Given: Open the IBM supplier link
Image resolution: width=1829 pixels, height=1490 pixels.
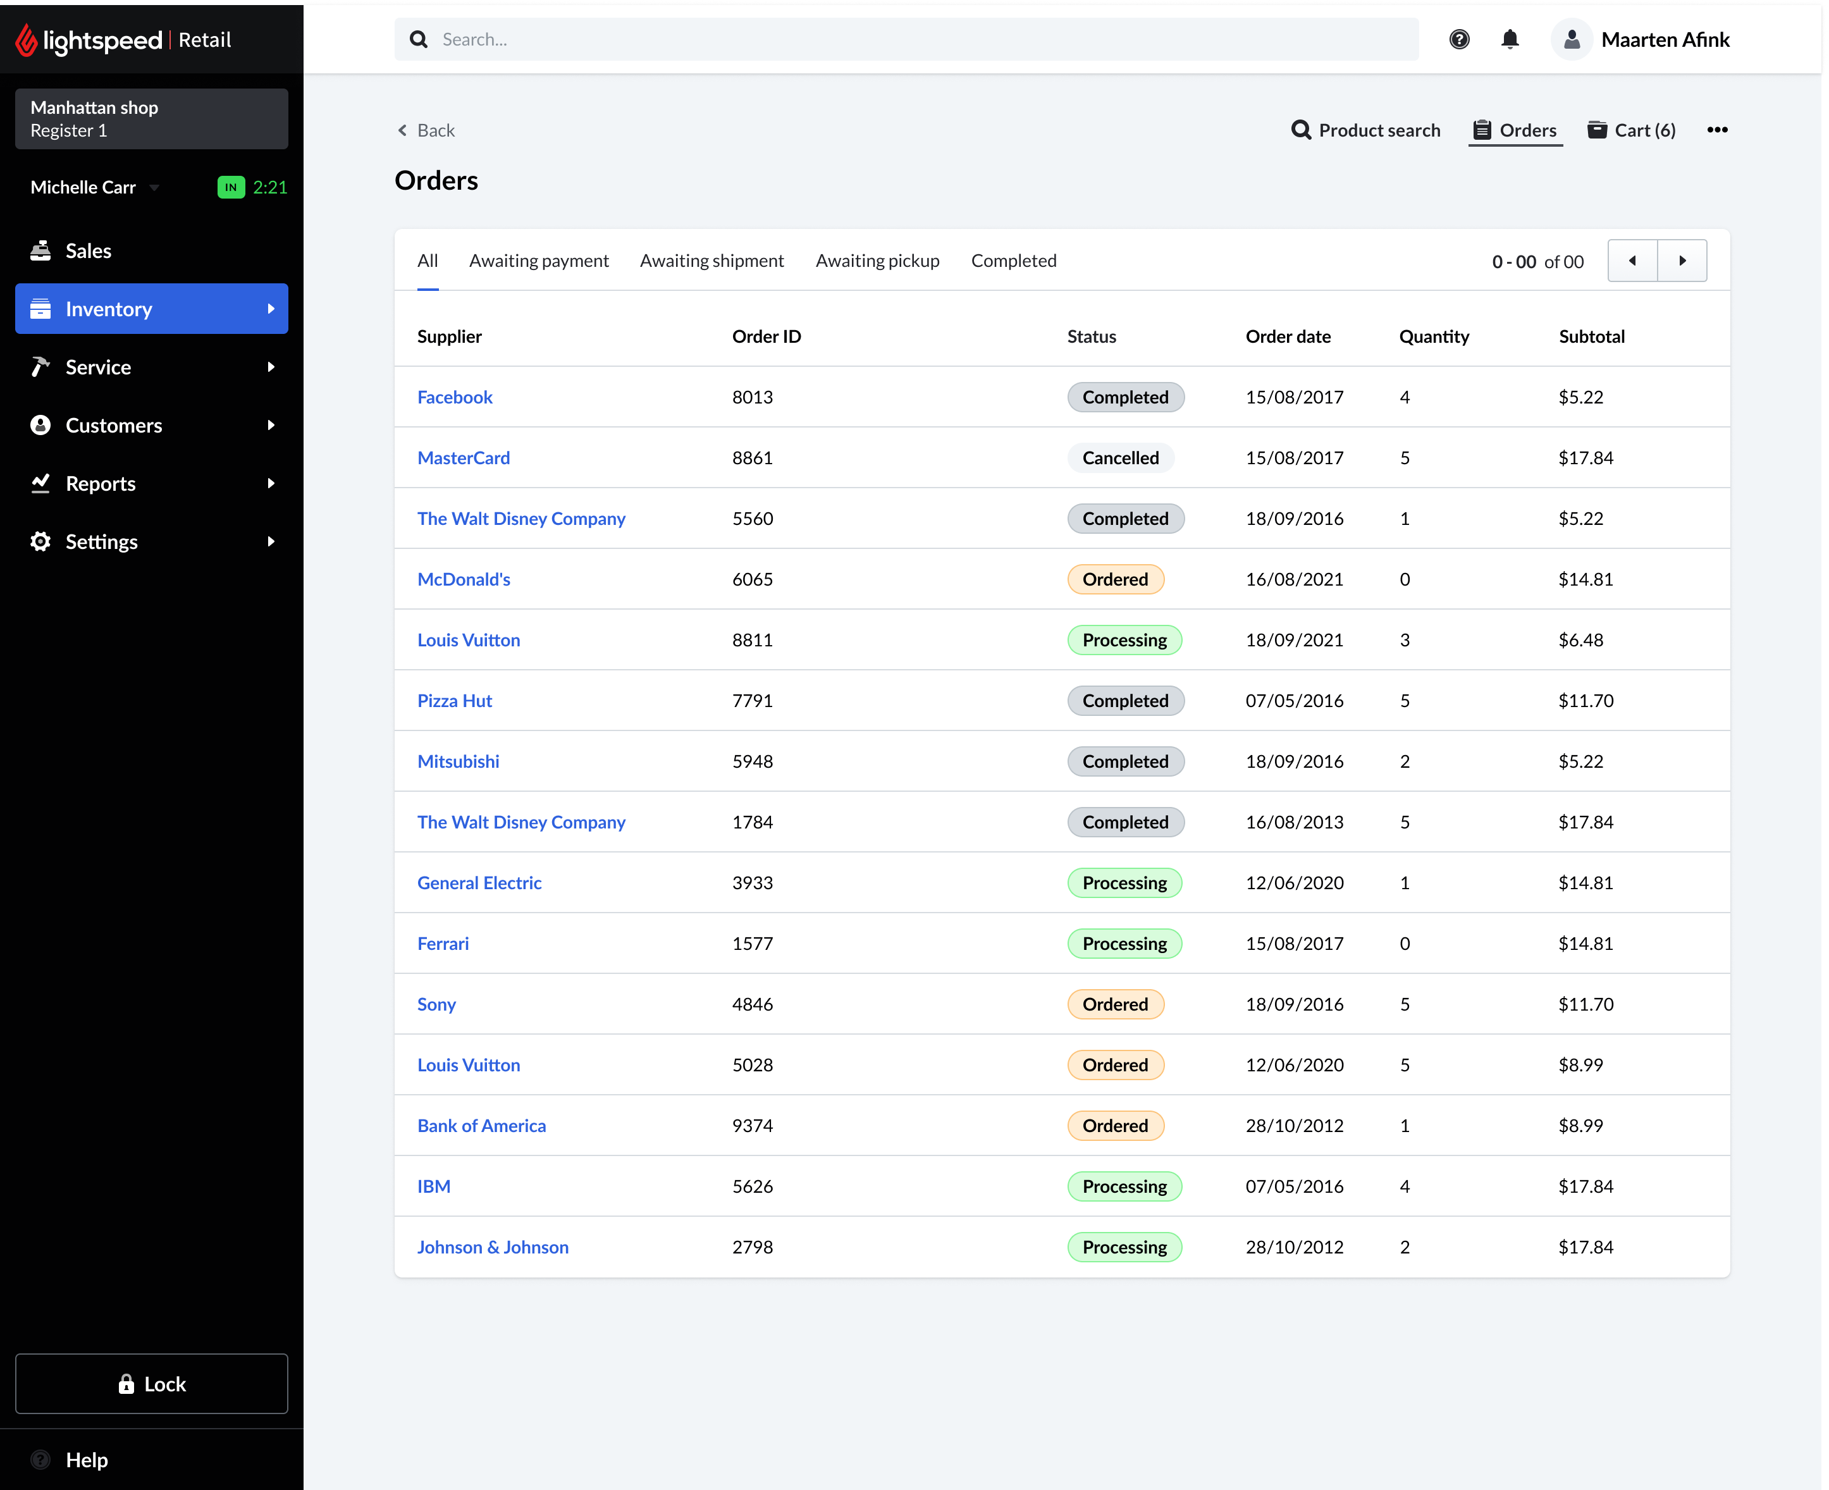Looking at the screenshot, I should coord(433,1186).
